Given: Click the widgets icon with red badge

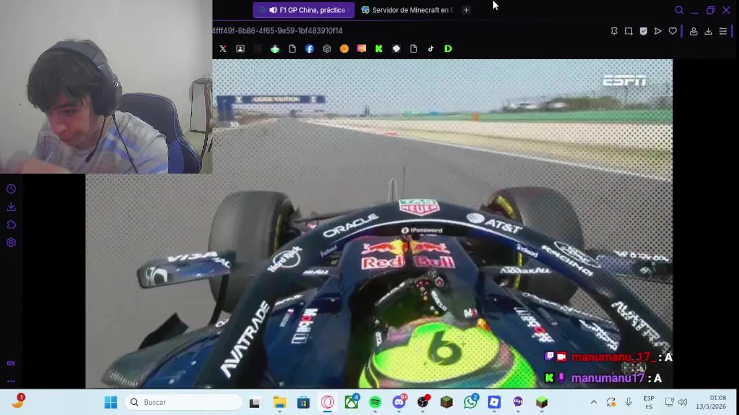Looking at the screenshot, I should [x=18, y=402].
